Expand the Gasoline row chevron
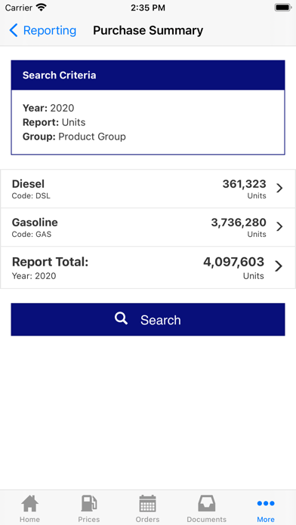 pyautogui.click(x=279, y=227)
